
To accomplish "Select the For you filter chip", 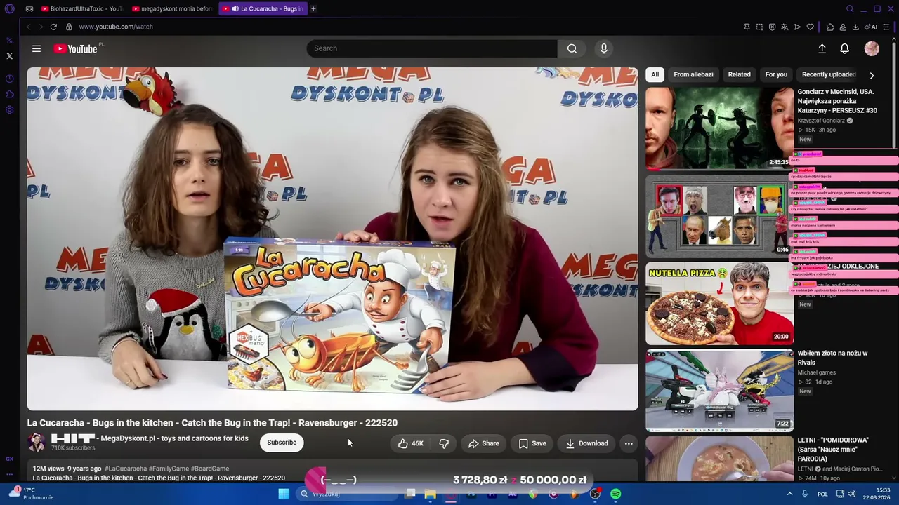I will tap(776, 74).
